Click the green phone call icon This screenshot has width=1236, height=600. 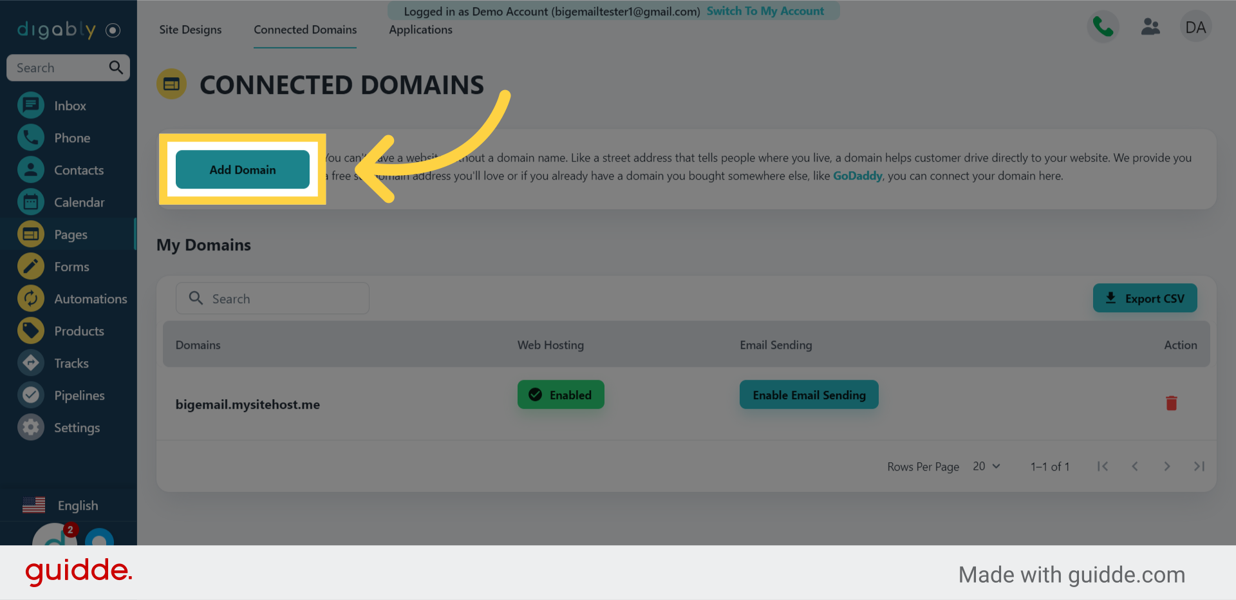(1103, 27)
